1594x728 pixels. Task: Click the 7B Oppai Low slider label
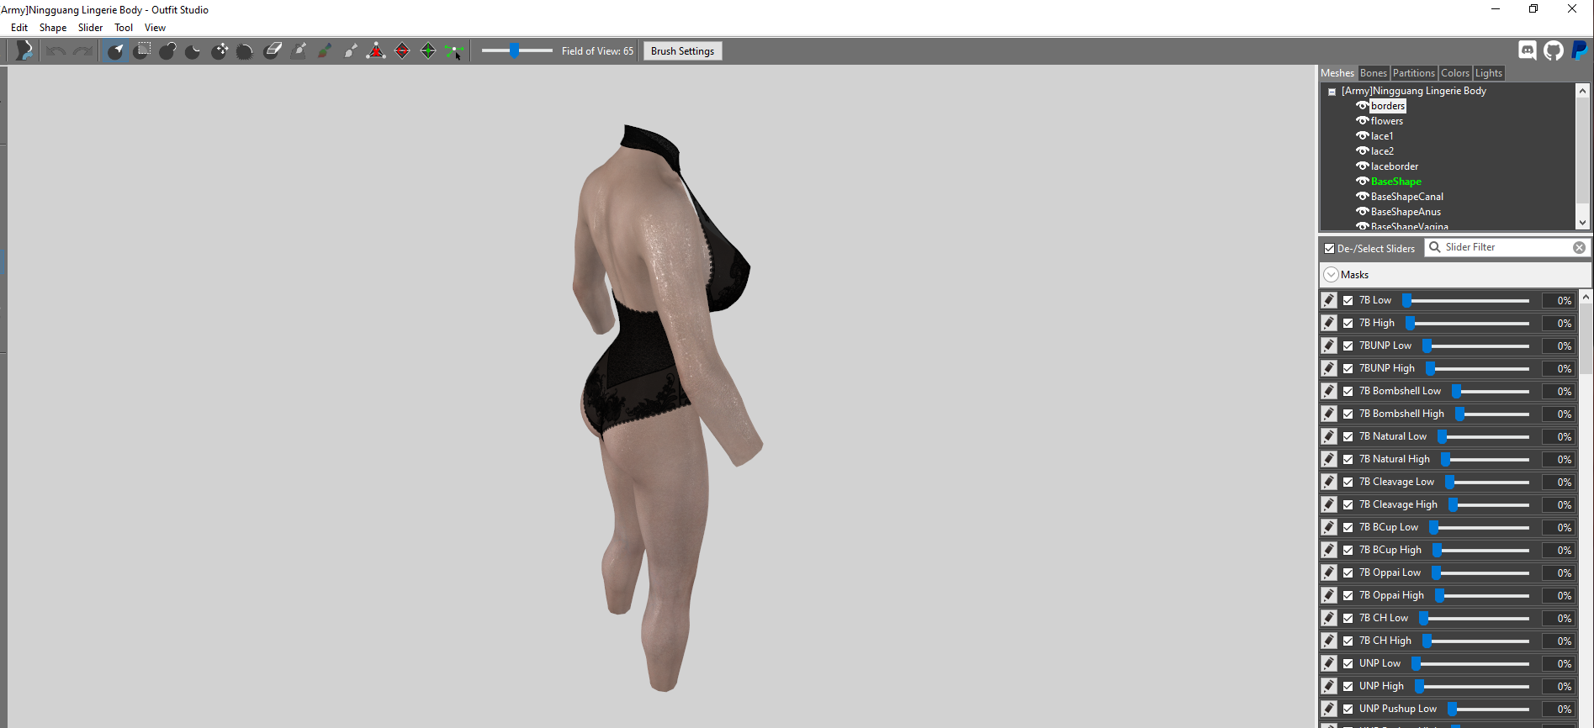[1390, 572]
